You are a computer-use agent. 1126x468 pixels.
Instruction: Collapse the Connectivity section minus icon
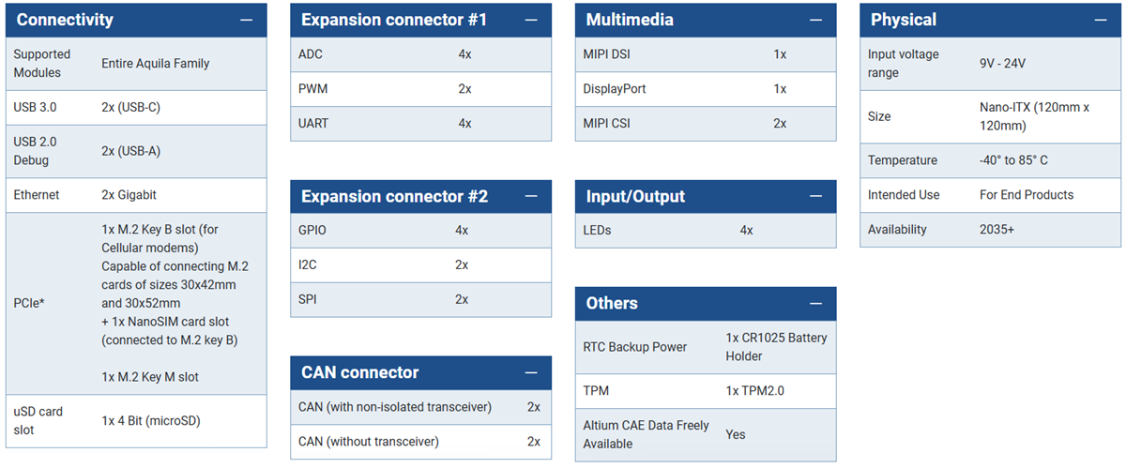pyautogui.click(x=246, y=20)
